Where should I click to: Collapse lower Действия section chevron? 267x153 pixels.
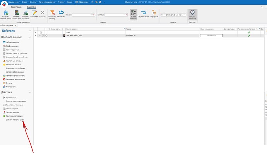tap(30, 92)
